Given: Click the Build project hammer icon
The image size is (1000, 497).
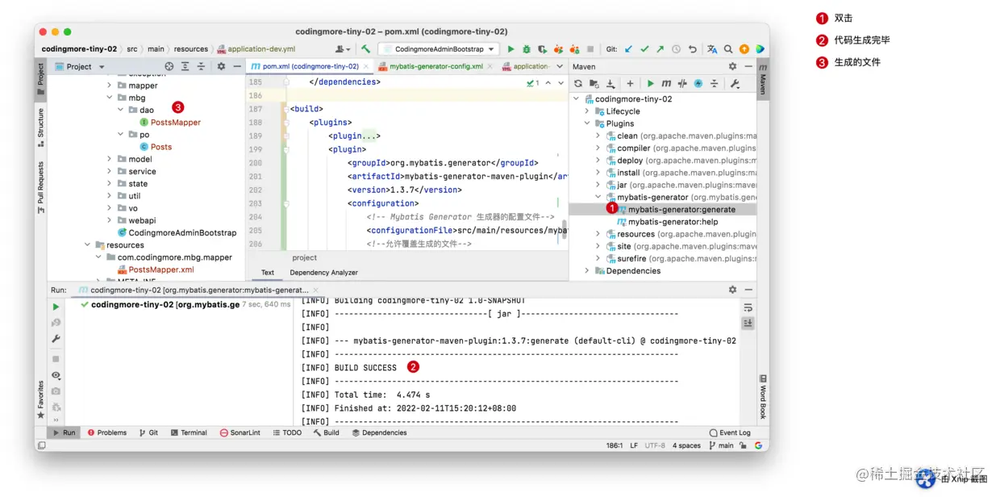Looking at the screenshot, I should click(x=366, y=49).
